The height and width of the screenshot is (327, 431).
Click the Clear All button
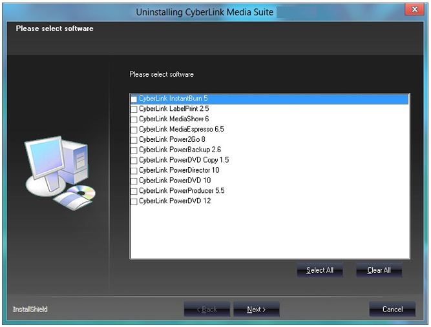pyautogui.click(x=379, y=270)
